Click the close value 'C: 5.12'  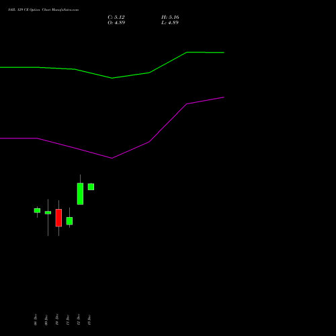coord(116,17)
